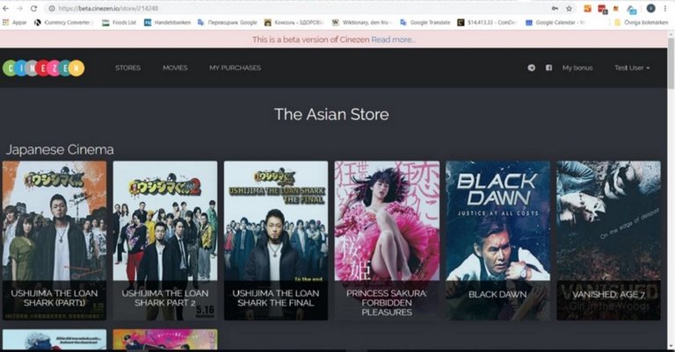Open the Currency Converter bookmark

coord(63,22)
